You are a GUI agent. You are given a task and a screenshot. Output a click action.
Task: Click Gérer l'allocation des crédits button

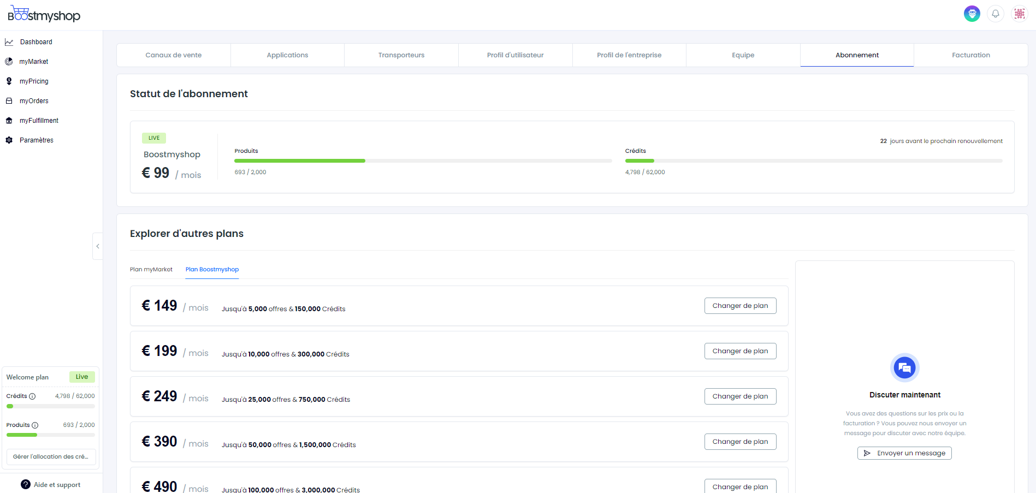coord(51,457)
